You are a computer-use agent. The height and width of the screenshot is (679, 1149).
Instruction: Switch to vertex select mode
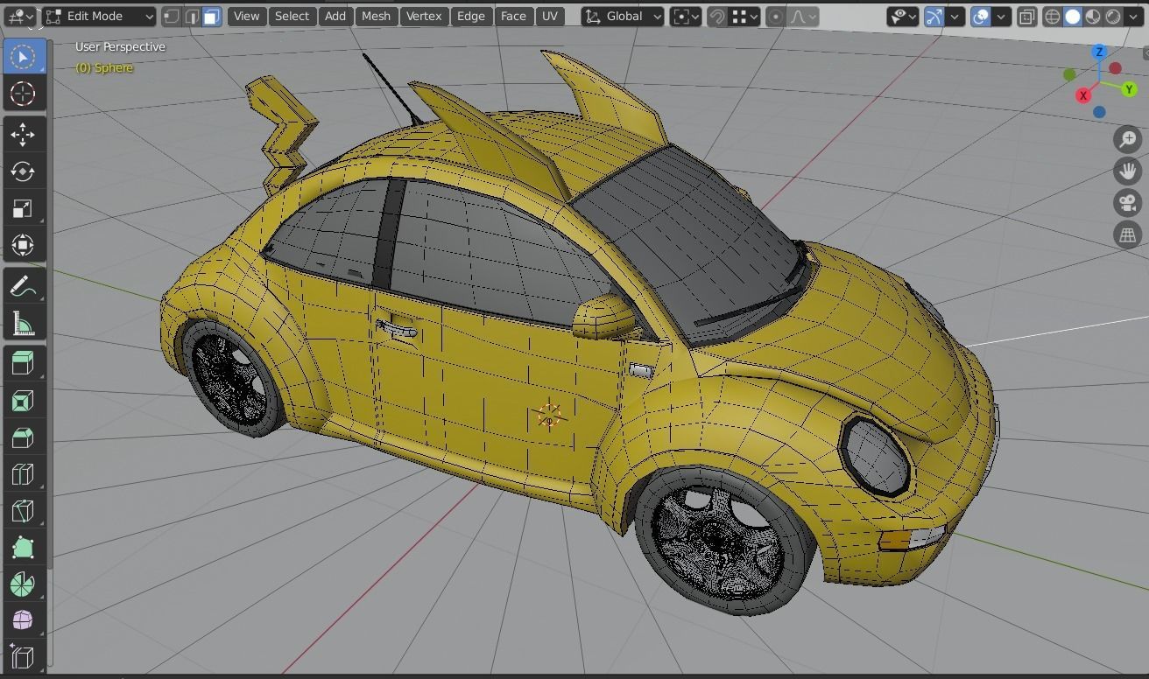click(x=172, y=16)
